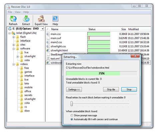Click the text.xml file icon
Image resolution: width=158 pixels, height=132 pixels.
click(x=48, y=59)
